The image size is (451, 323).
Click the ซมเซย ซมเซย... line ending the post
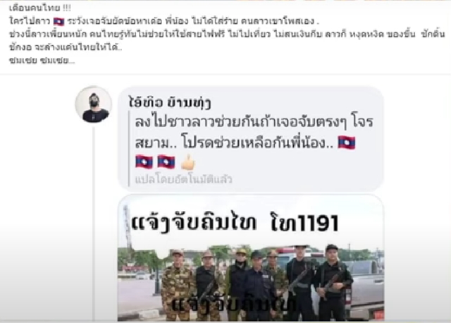click(x=42, y=61)
